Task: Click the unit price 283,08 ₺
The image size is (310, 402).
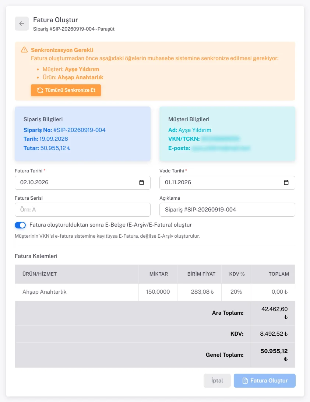Action: [202, 292]
